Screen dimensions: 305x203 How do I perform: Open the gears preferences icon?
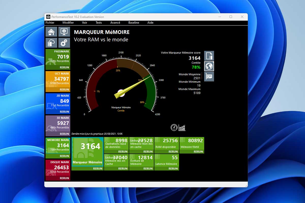tap(64, 43)
